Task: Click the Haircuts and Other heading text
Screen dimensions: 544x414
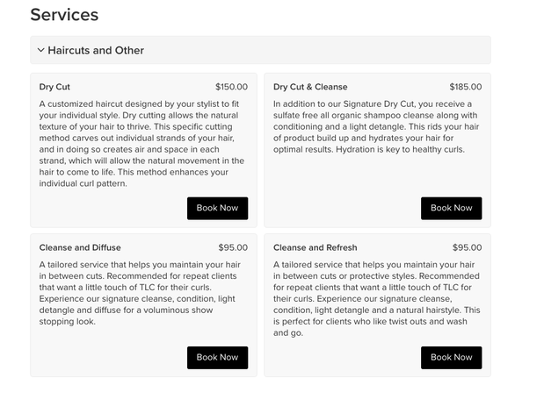Action: [x=96, y=50]
